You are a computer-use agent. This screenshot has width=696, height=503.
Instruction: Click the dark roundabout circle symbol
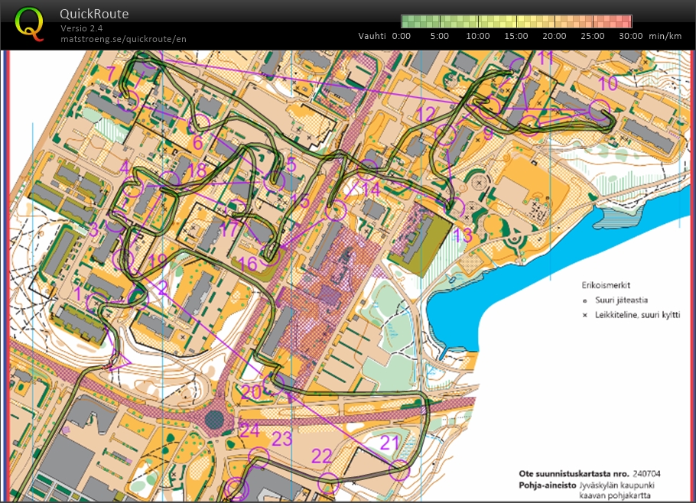click(215, 420)
